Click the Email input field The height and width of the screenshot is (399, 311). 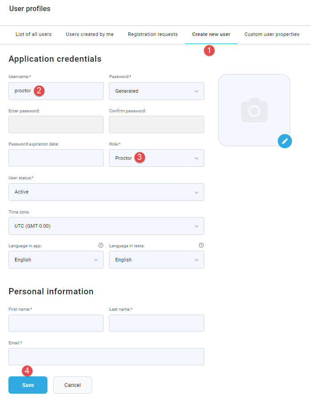(x=106, y=356)
